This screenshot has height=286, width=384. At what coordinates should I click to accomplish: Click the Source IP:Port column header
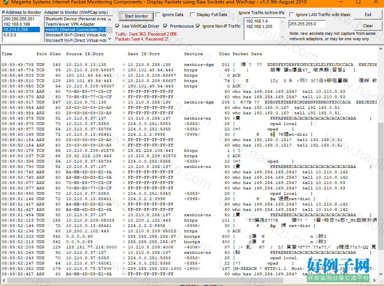[85, 54]
